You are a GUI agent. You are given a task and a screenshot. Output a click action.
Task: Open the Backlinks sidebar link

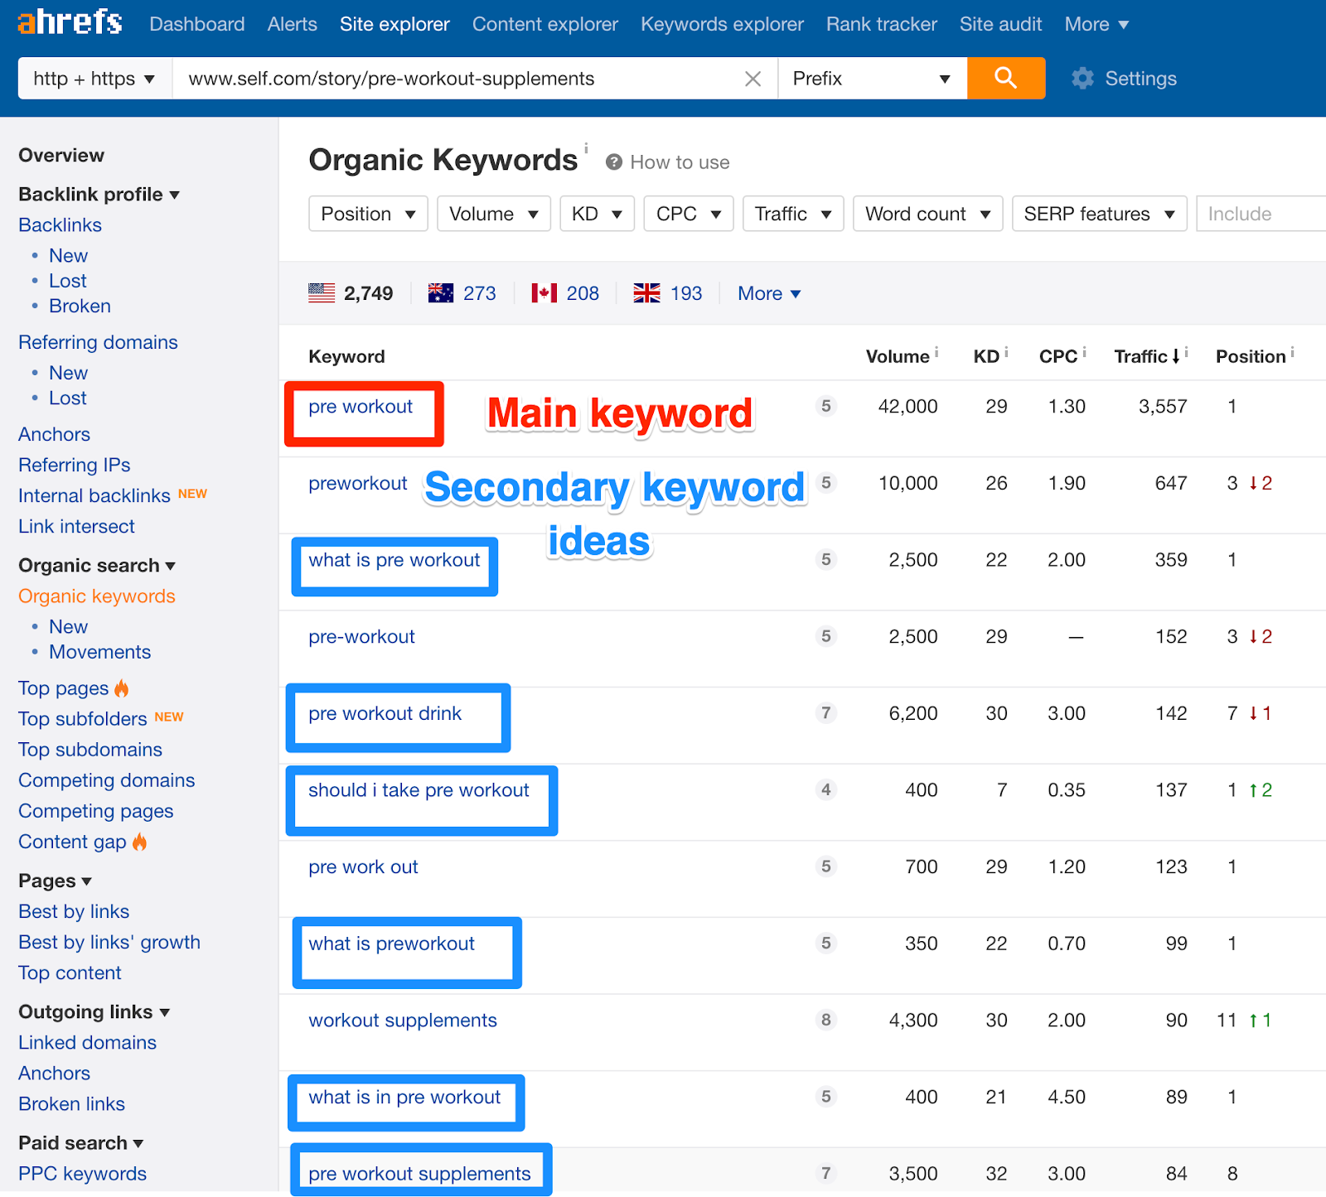(x=60, y=224)
